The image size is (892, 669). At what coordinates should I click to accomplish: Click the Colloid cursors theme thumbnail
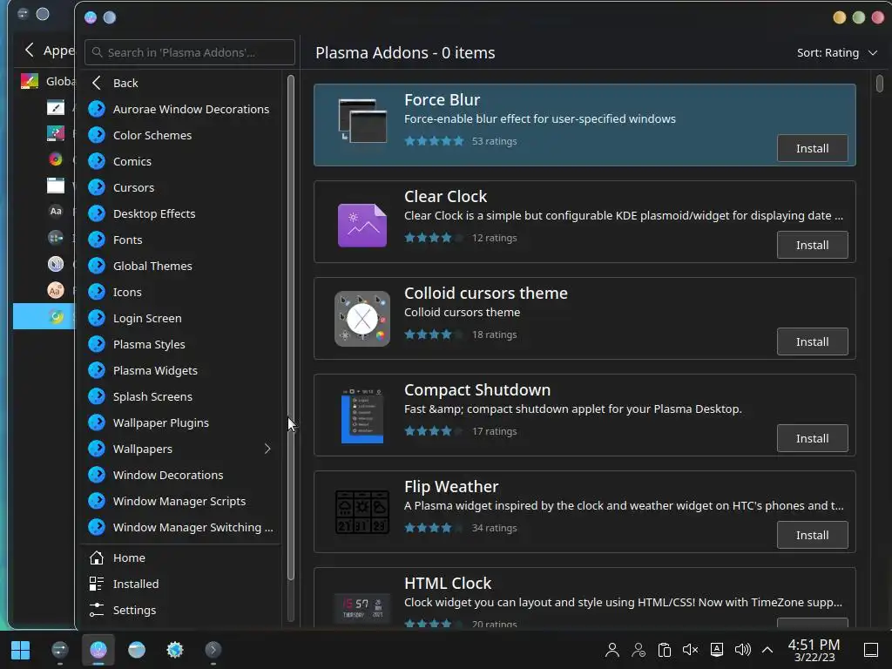[x=362, y=319]
